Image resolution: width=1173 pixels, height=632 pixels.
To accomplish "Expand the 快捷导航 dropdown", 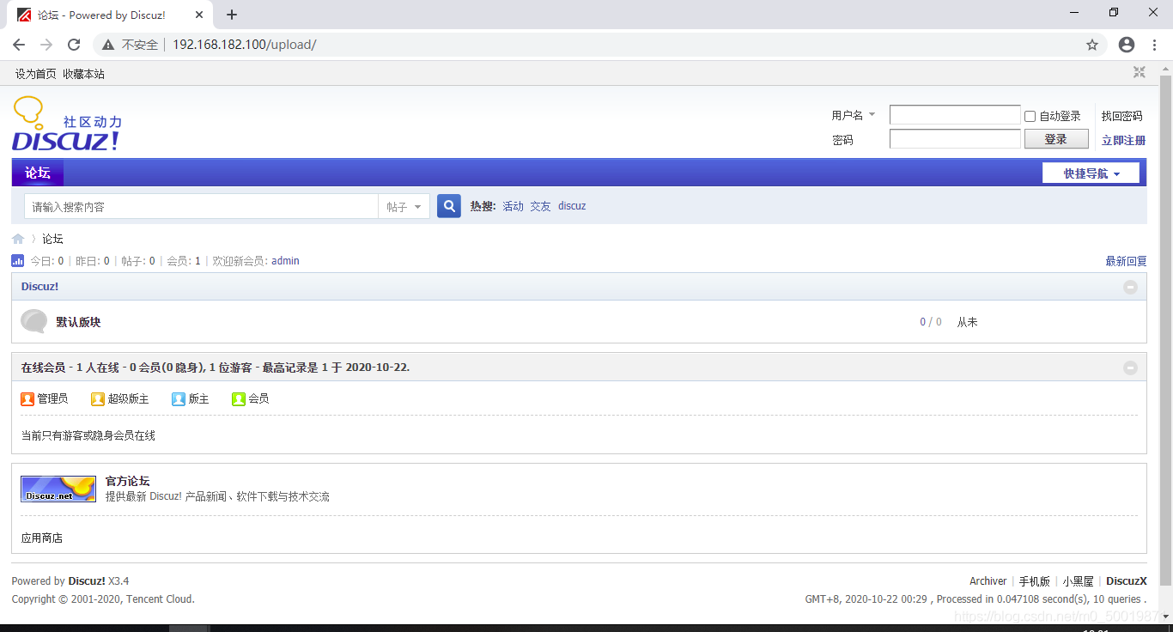I will [x=1091, y=173].
